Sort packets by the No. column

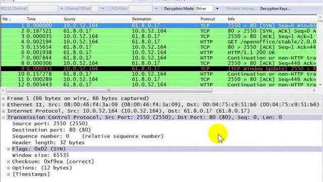click(7, 19)
